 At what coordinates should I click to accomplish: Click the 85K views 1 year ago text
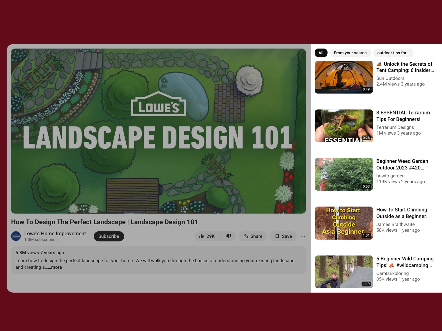tap(398, 279)
